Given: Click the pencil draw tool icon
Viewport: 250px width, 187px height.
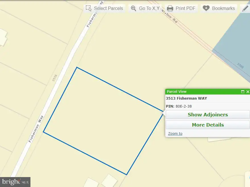Looking at the screenshot, I should tap(245, 8).
